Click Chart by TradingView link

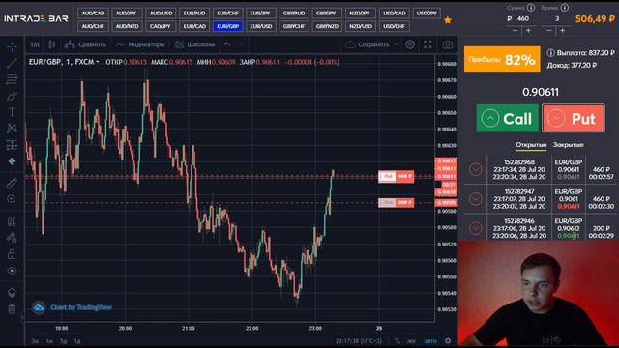click(x=81, y=307)
